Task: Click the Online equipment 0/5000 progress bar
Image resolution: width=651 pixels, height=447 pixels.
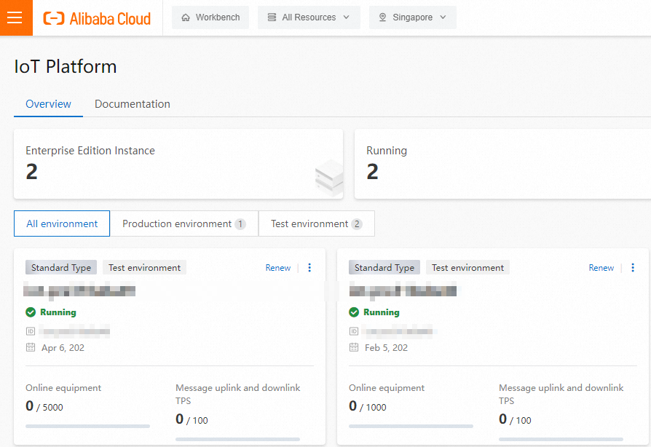Action: [x=87, y=426]
